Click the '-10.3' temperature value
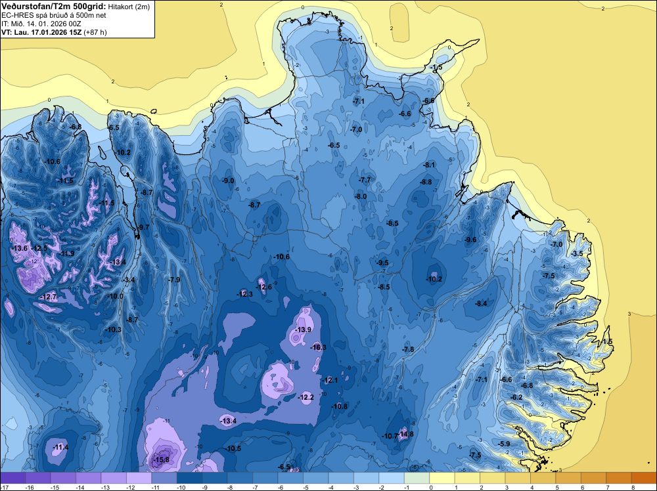 tap(113, 330)
